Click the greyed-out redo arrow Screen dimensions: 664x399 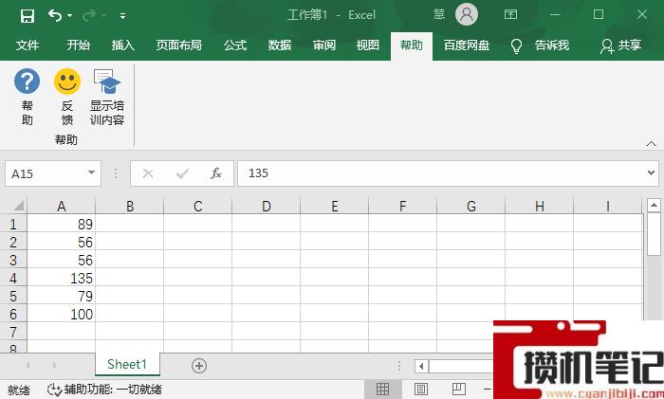89,16
